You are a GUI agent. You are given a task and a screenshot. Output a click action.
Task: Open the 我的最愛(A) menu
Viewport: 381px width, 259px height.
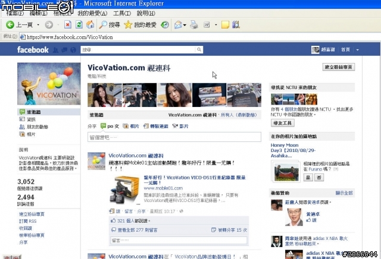click(x=93, y=13)
